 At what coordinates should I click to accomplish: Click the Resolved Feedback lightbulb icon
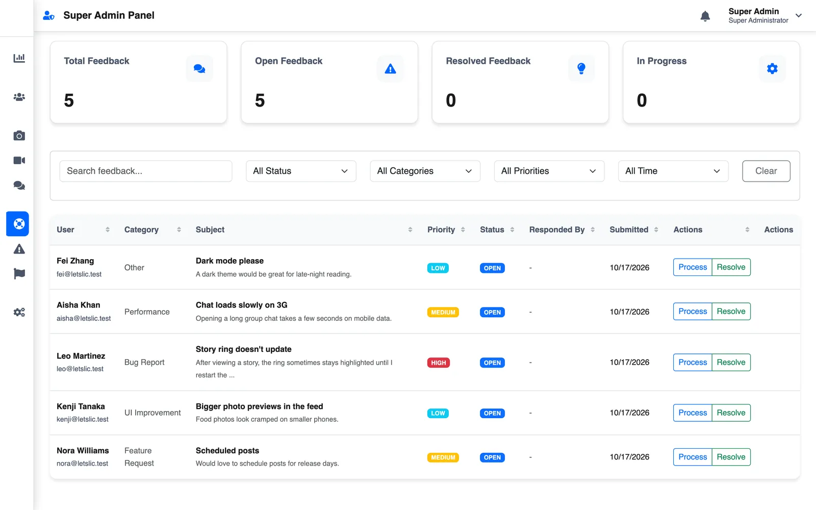coord(581,69)
